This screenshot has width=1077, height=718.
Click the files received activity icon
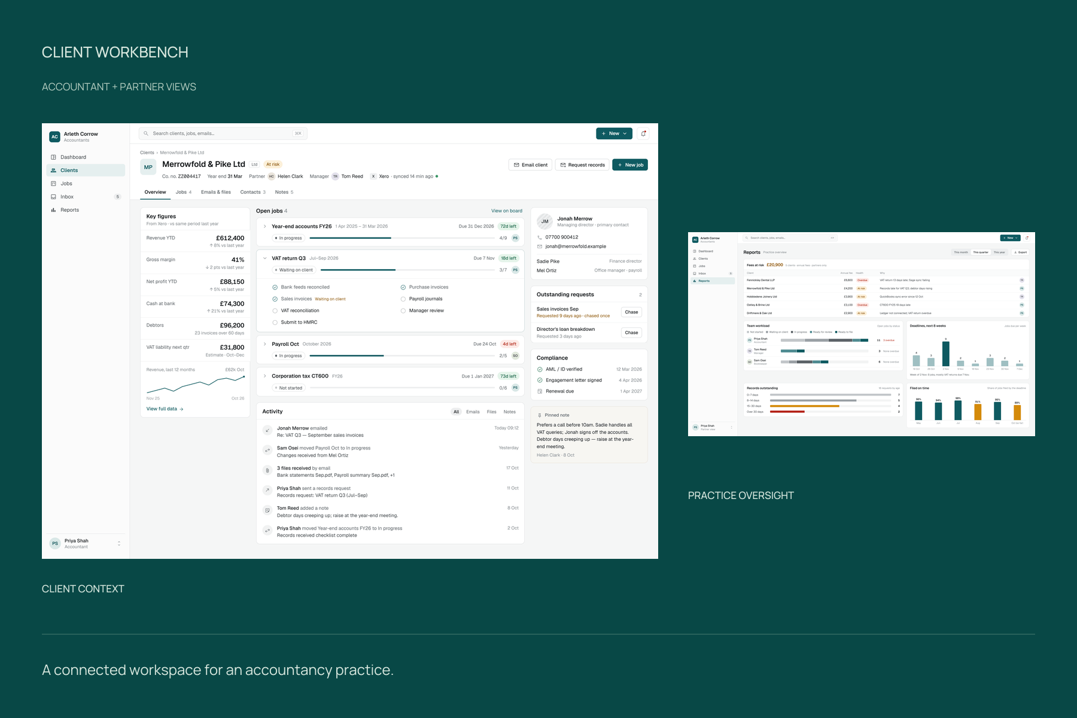tap(267, 470)
